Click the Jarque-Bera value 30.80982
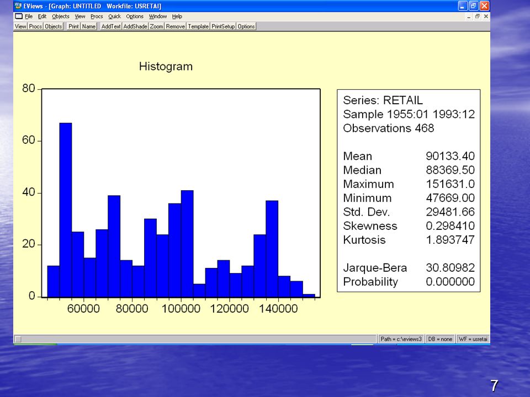Screen dimensions: 530x397 click(451, 268)
